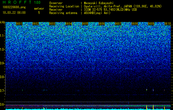Click the 0601 time marker
Image resolution: width=173 pixels, height=110 pixels.
(x=19, y=24)
